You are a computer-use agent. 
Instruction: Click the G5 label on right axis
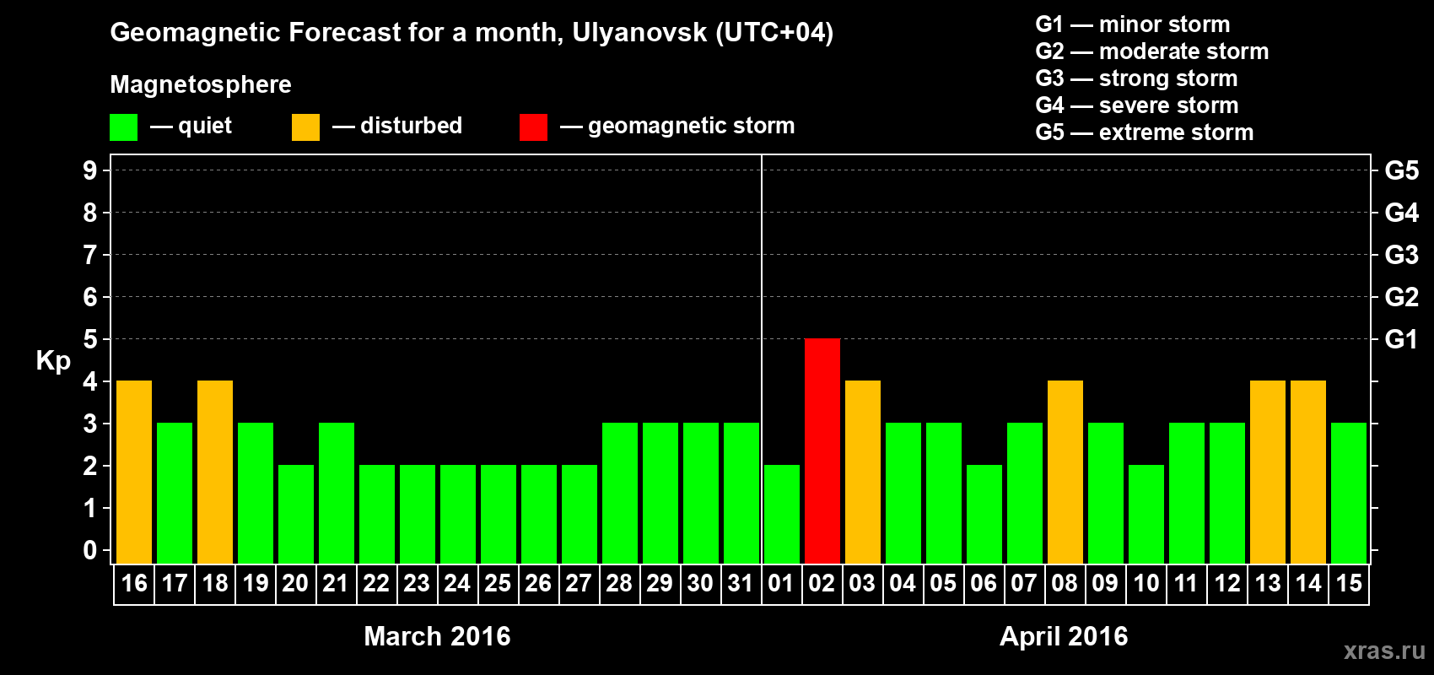(x=1401, y=170)
